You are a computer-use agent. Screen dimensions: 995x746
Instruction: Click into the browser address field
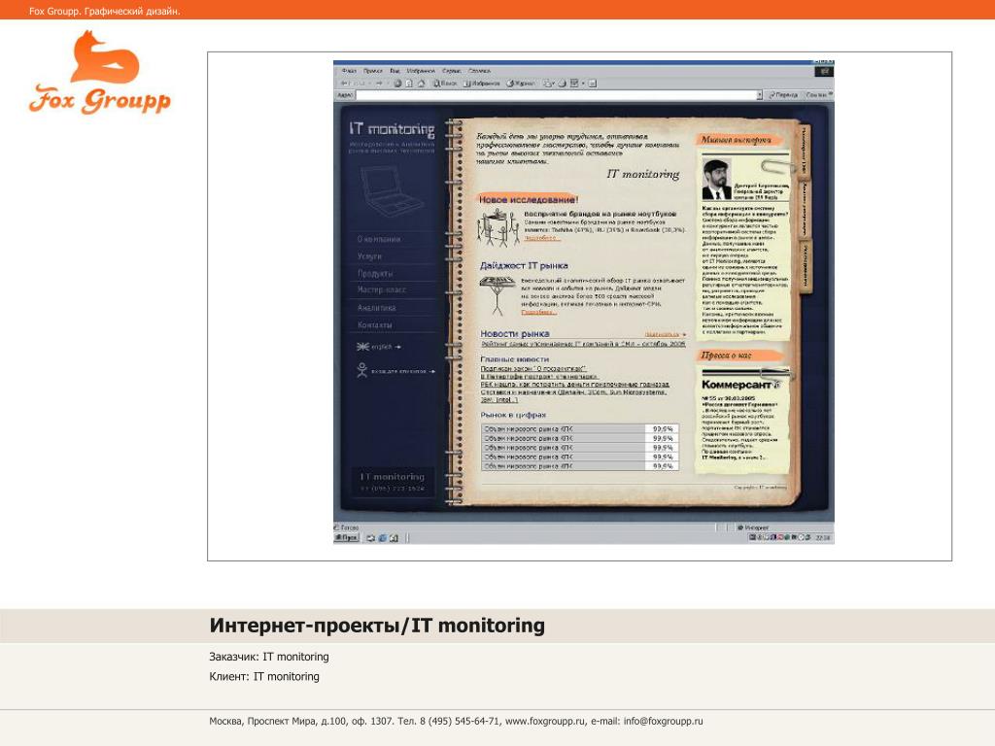click(555, 95)
